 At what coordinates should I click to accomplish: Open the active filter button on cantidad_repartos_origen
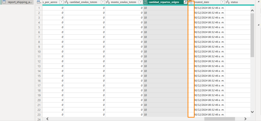(185, 2)
